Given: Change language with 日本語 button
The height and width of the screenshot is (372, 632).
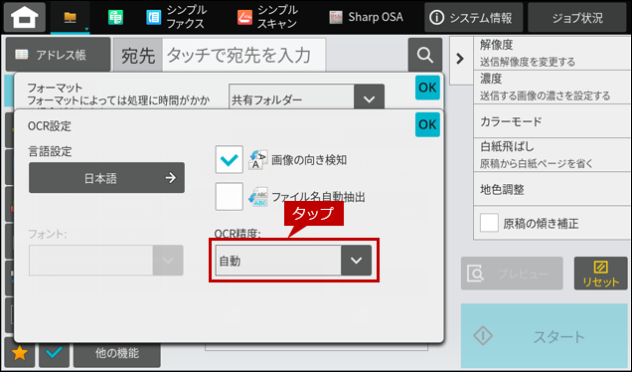Looking at the screenshot, I should 106,177.
